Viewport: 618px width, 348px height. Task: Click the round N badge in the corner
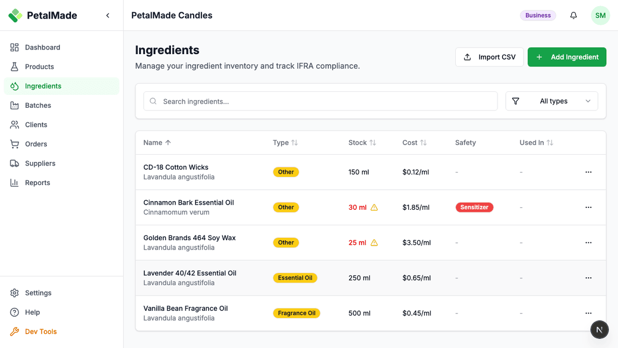pyautogui.click(x=599, y=329)
